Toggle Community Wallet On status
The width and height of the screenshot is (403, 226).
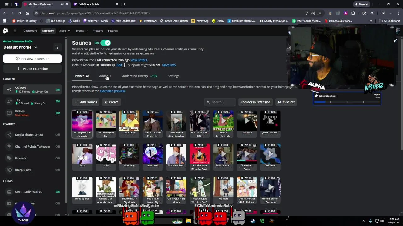pyautogui.click(x=58, y=191)
